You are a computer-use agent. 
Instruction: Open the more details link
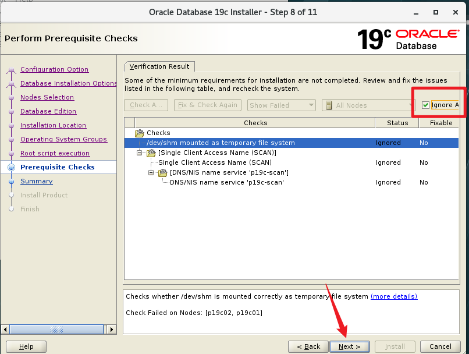coord(394,296)
